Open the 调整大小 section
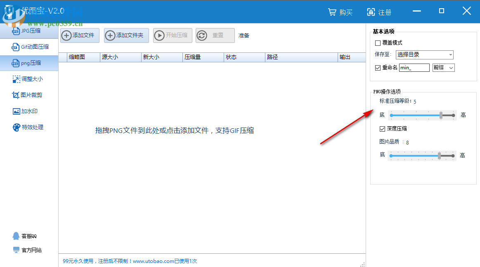Image resolution: width=480 pixels, height=267 pixels. [x=29, y=79]
